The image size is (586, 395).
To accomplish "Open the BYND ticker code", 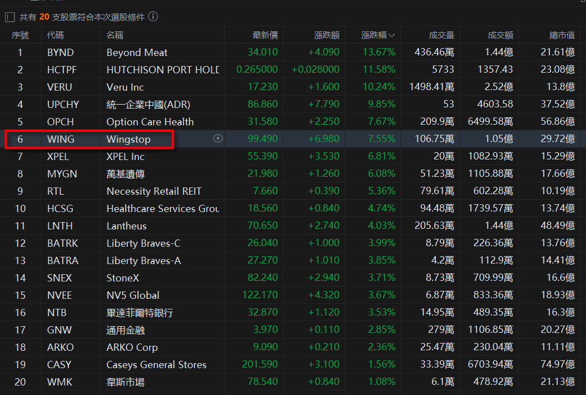I will coord(61,53).
